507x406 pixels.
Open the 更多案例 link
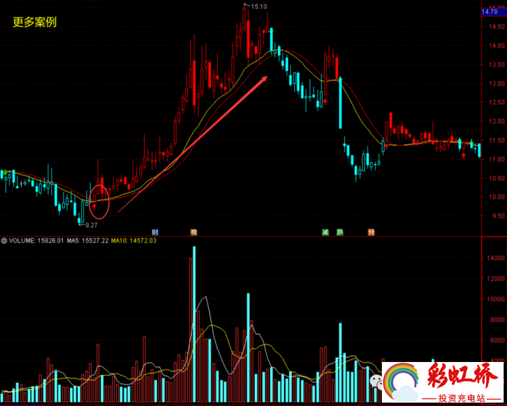coord(34,22)
